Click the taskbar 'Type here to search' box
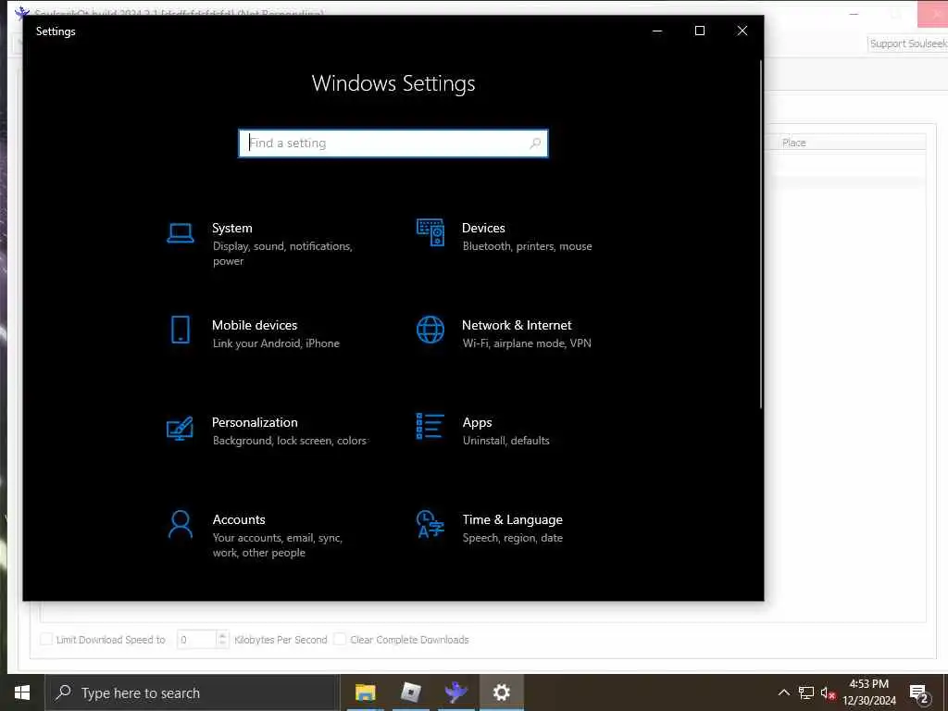 (x=193, y=692)
